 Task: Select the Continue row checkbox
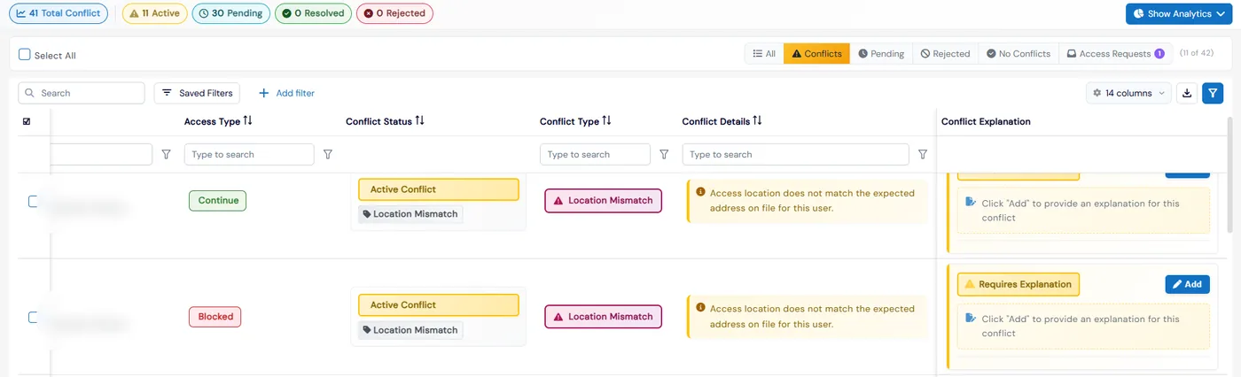[x=34, y=201]
